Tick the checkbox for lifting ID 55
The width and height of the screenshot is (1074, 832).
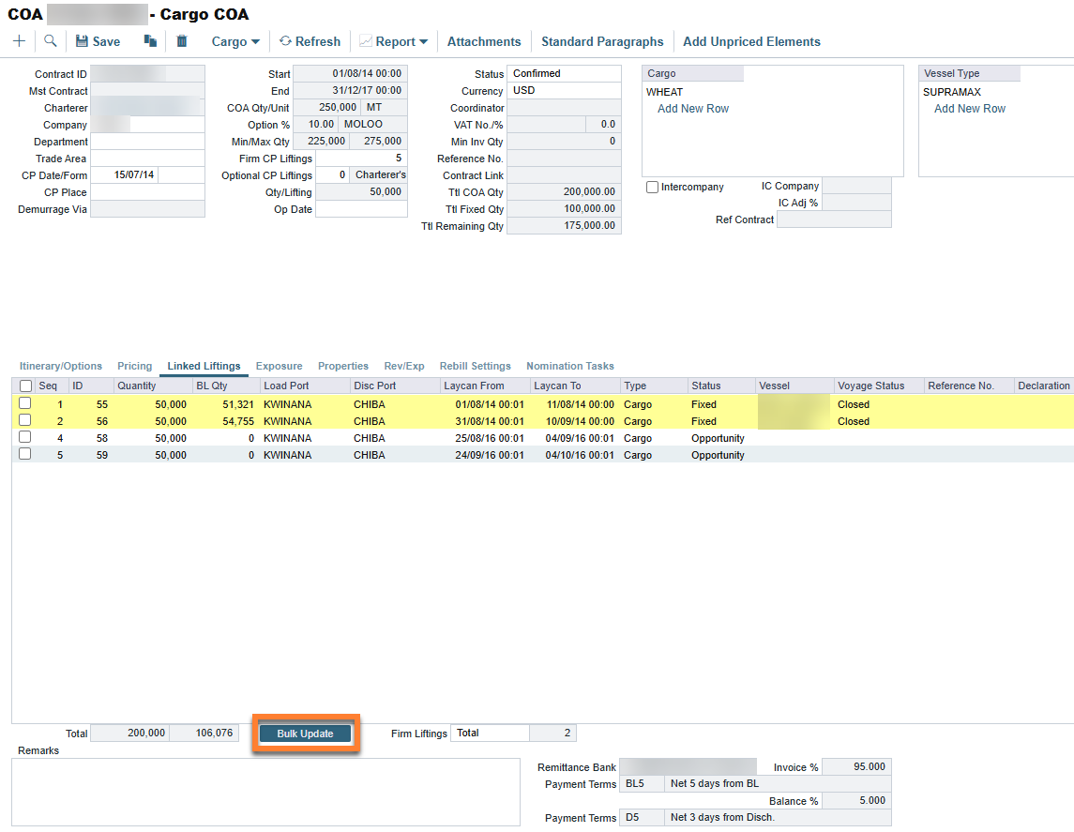[x=25, y=403]
